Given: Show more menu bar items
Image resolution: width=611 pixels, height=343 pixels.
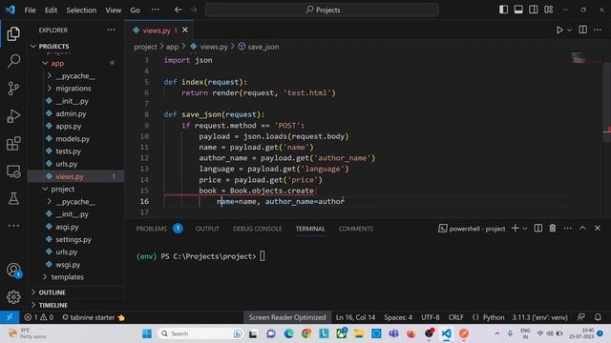Looking at the screenshot, I should 155,10.
